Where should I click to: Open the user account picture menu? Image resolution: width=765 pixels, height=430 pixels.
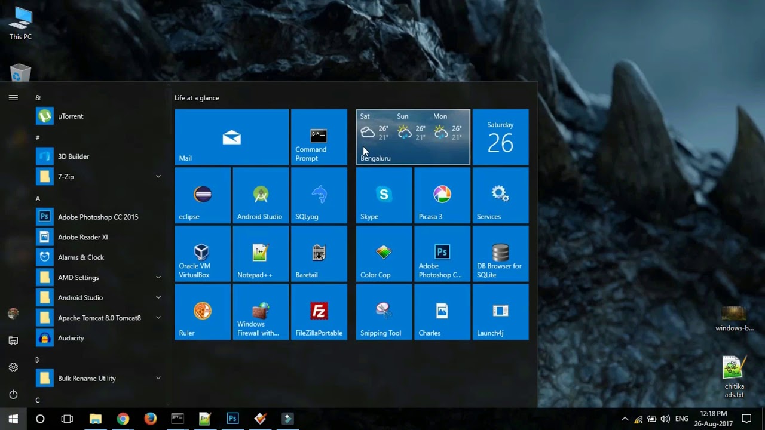pos(13,314)
